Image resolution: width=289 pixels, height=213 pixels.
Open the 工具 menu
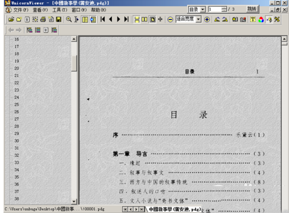click(x=60, y=10)
